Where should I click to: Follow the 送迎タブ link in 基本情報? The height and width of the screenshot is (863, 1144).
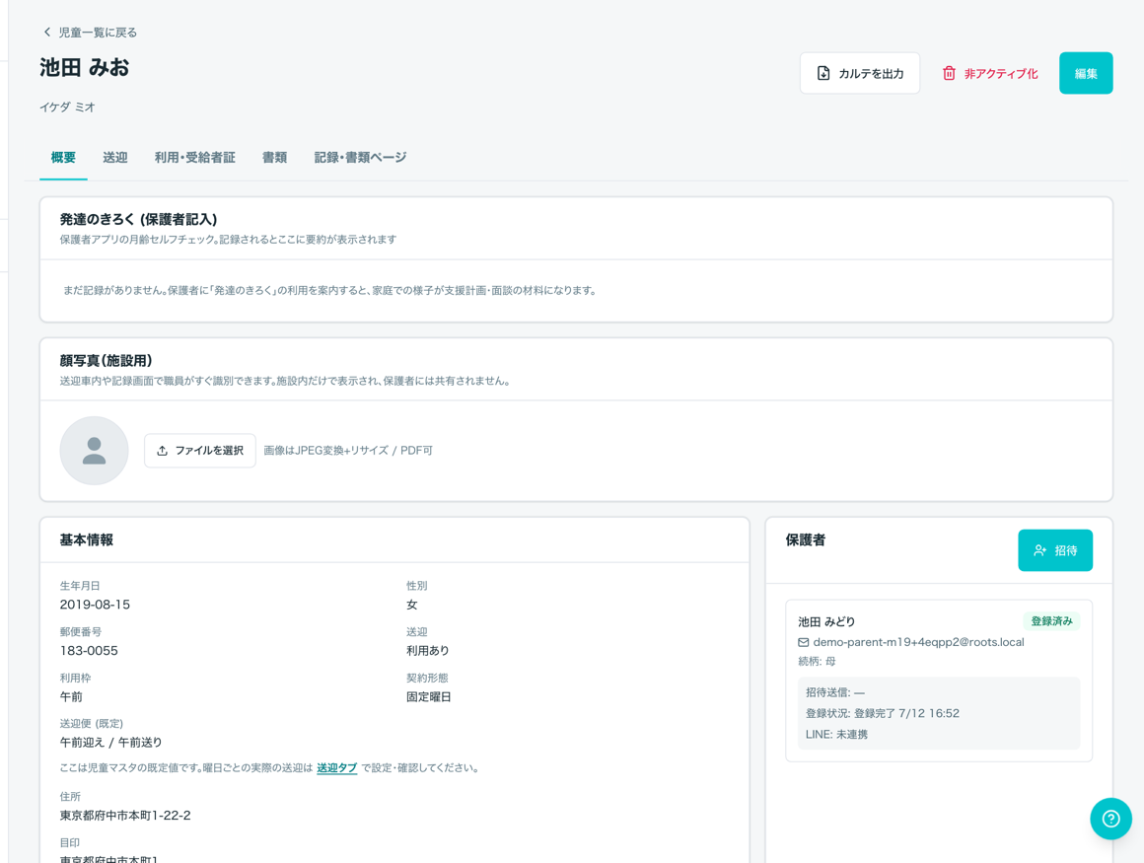click(337, 768)
